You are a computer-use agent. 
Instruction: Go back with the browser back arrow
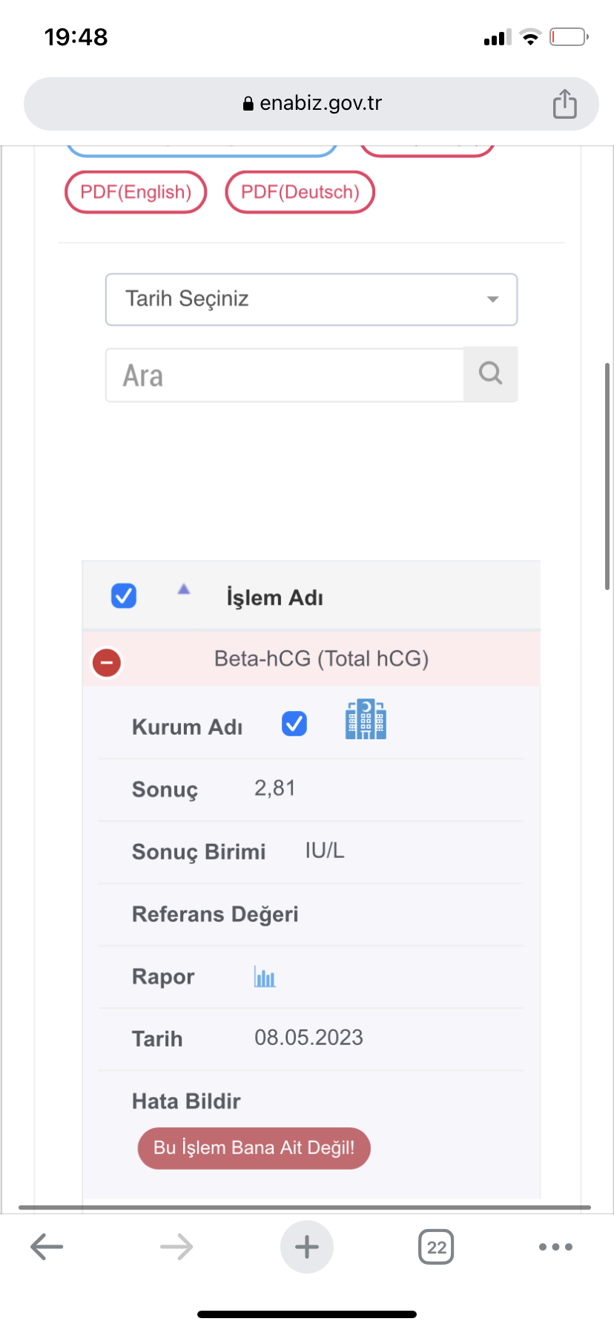(x=47, y=1247)
